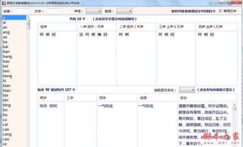
Task: Select 'bin' in the pinyin list
Action: click(14, 100)
